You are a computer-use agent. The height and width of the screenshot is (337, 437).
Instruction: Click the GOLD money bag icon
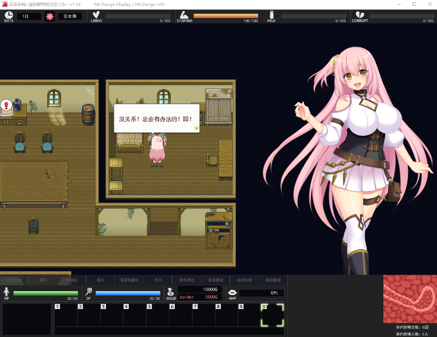click(x=170, y=292)
